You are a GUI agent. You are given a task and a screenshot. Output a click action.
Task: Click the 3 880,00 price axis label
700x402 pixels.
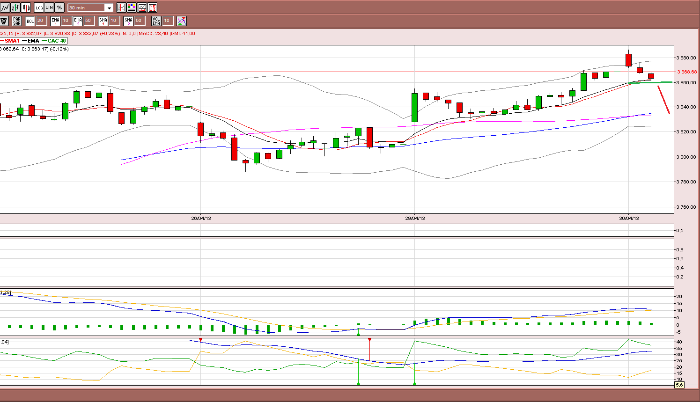coord(686,58)
